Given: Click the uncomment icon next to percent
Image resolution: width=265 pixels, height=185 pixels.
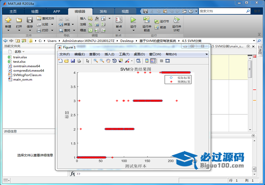Looking at the screenshot, I should (97, 24).
